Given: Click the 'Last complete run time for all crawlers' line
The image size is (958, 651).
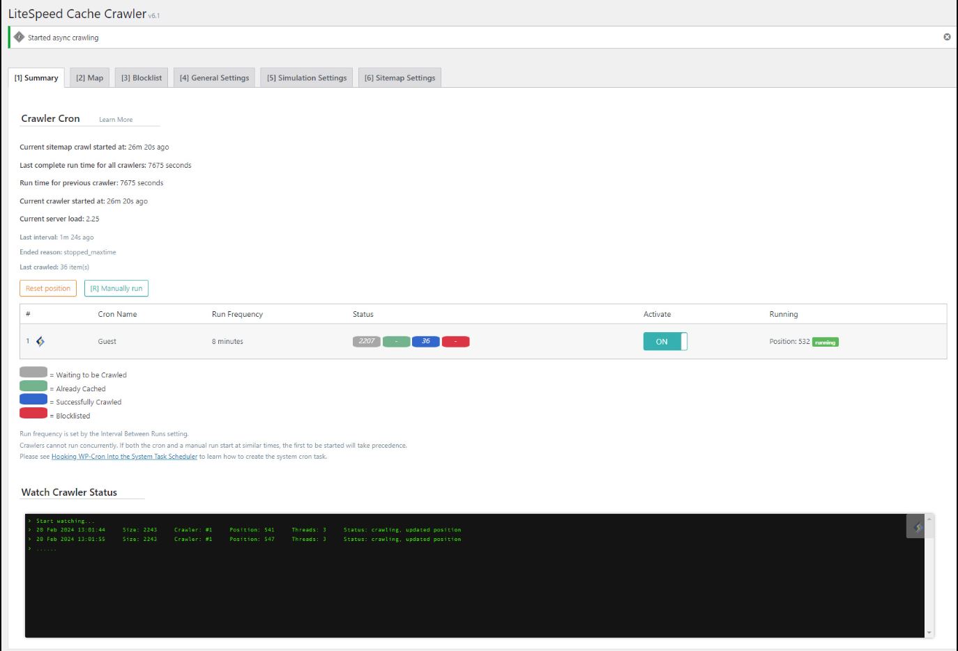Looking at the screenshot, I should [105, 165].
